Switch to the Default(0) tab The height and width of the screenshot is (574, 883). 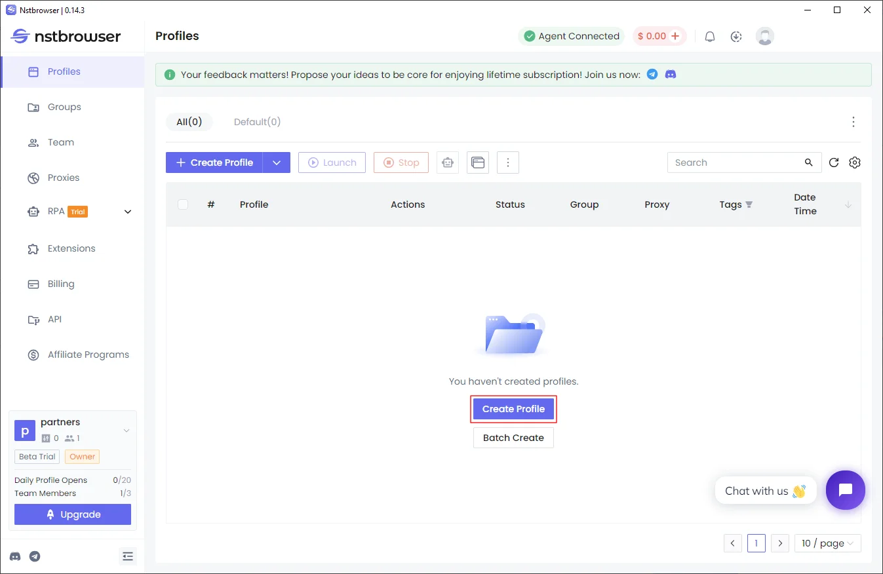257,122
